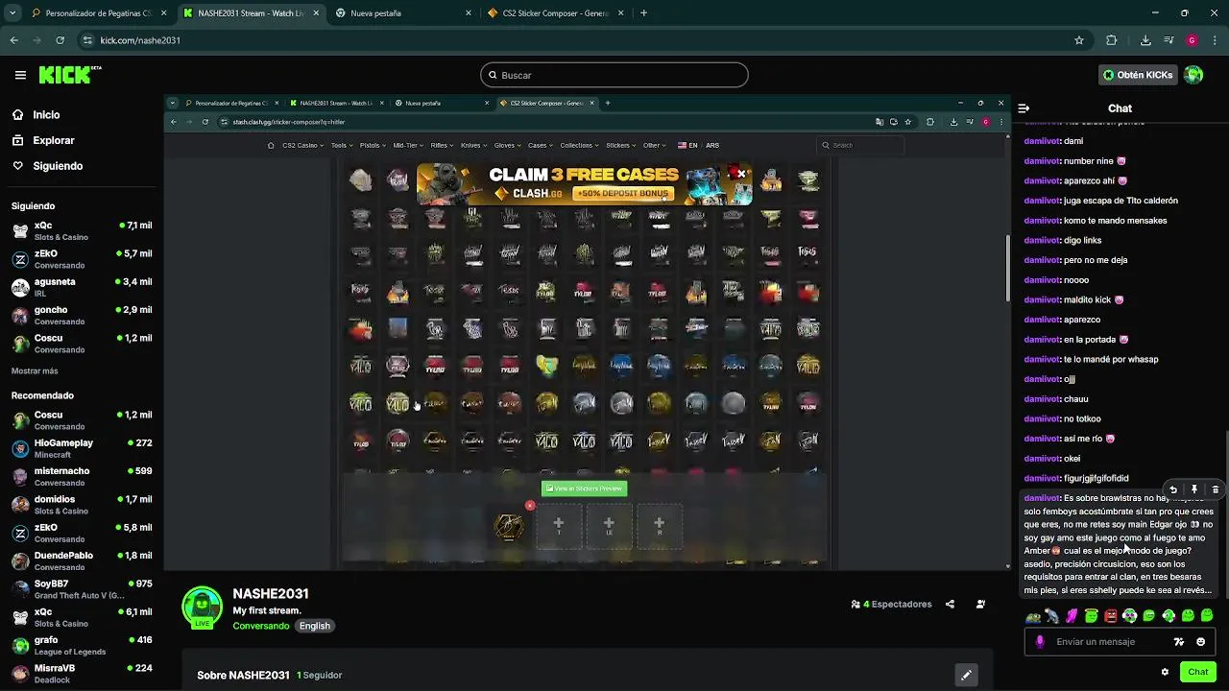Pick the purple quick emote
The width and height of the screenshot is (1229, 691).
tap(1072, 616)
